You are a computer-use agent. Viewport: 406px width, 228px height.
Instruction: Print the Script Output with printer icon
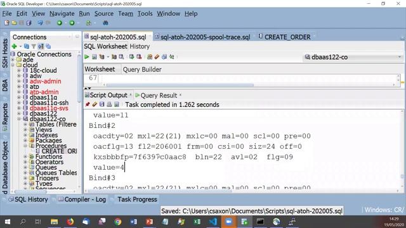[109, 104]
